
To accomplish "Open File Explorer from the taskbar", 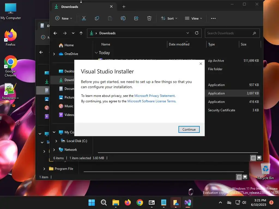I will tap(116, 202).
